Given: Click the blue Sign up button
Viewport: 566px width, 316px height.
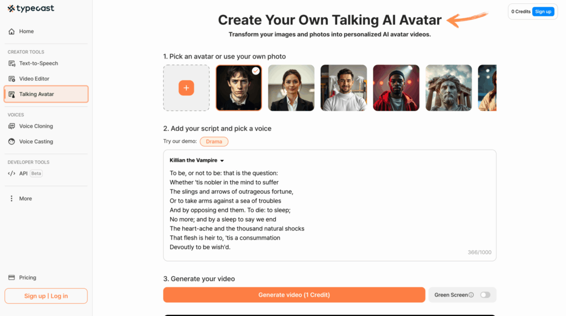Looking at the screenshot, I should click(543, 12).
